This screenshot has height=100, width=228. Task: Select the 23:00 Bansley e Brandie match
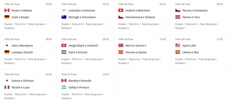pyautogui.click(x=85, y=85)
